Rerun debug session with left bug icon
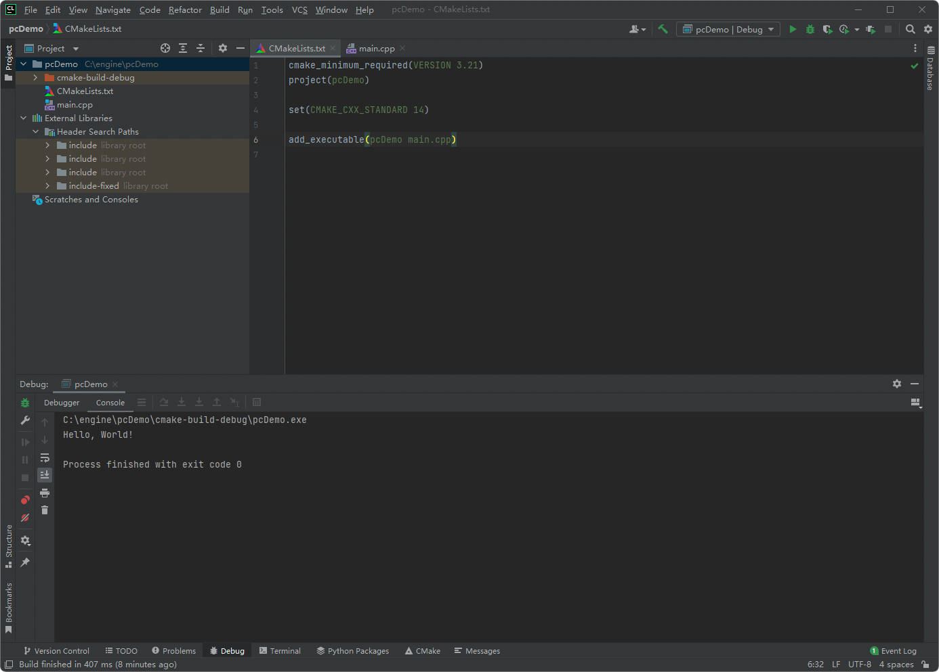 pos(25,403)
